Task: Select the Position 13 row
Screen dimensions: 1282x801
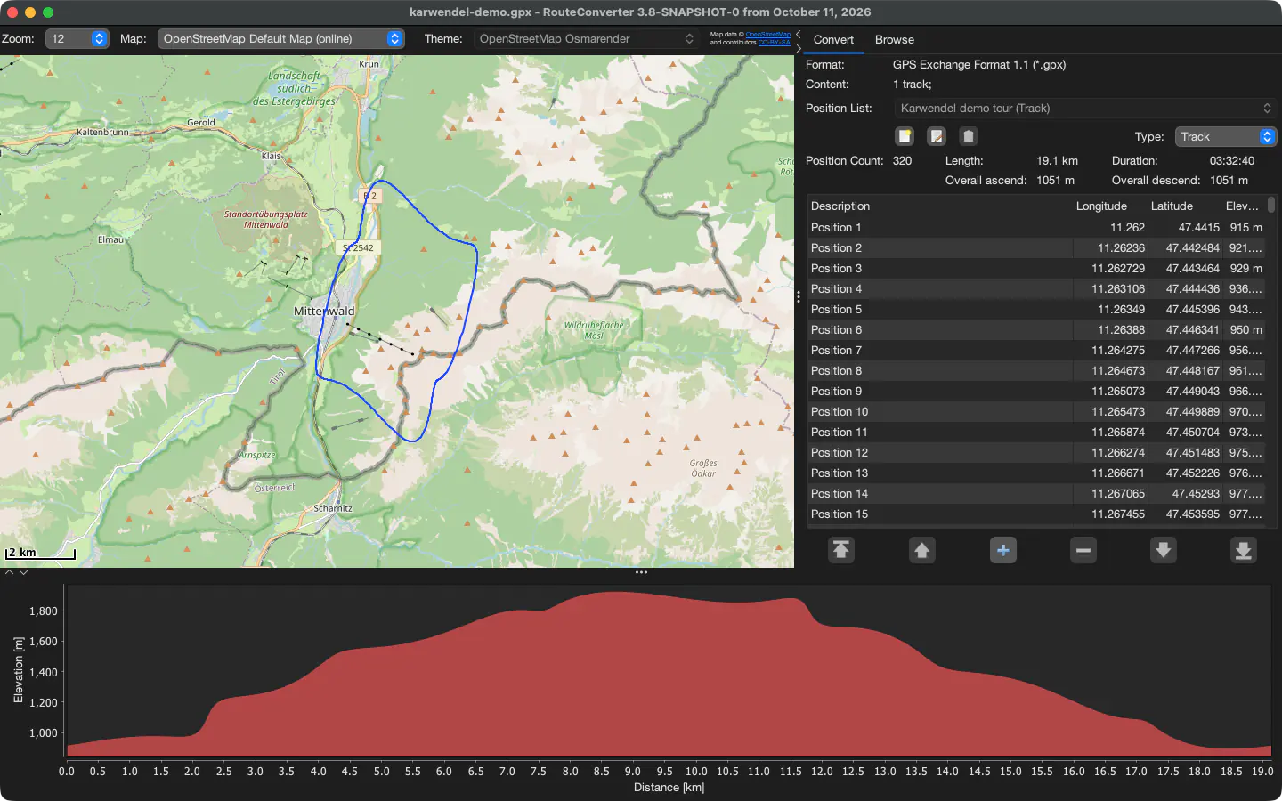Action: 1036,473
